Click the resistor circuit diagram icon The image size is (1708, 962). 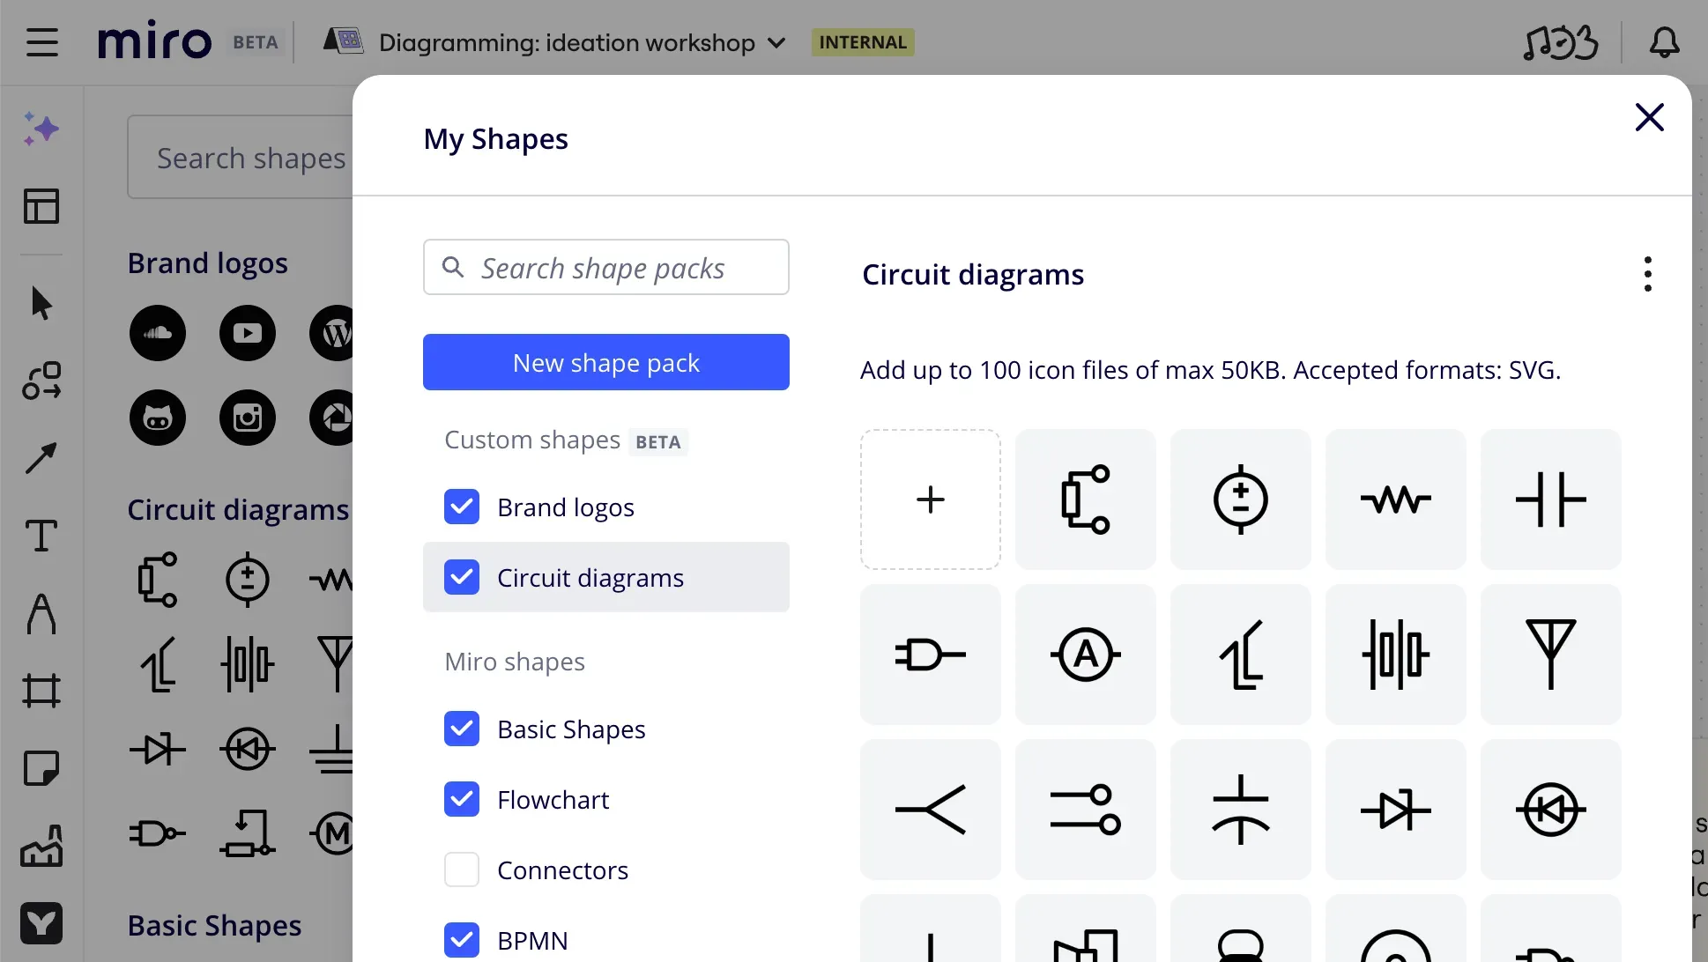coord(1396,499)
